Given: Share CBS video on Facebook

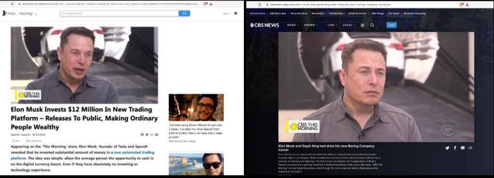Looking at the screenshot, I should [455, 148].
